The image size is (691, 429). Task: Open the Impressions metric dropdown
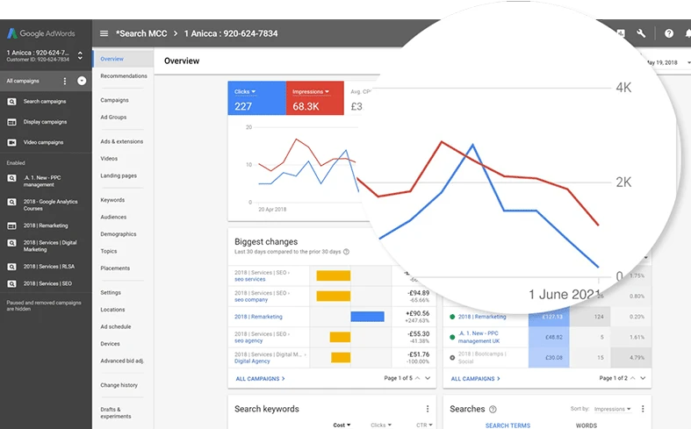click(311, 91)
